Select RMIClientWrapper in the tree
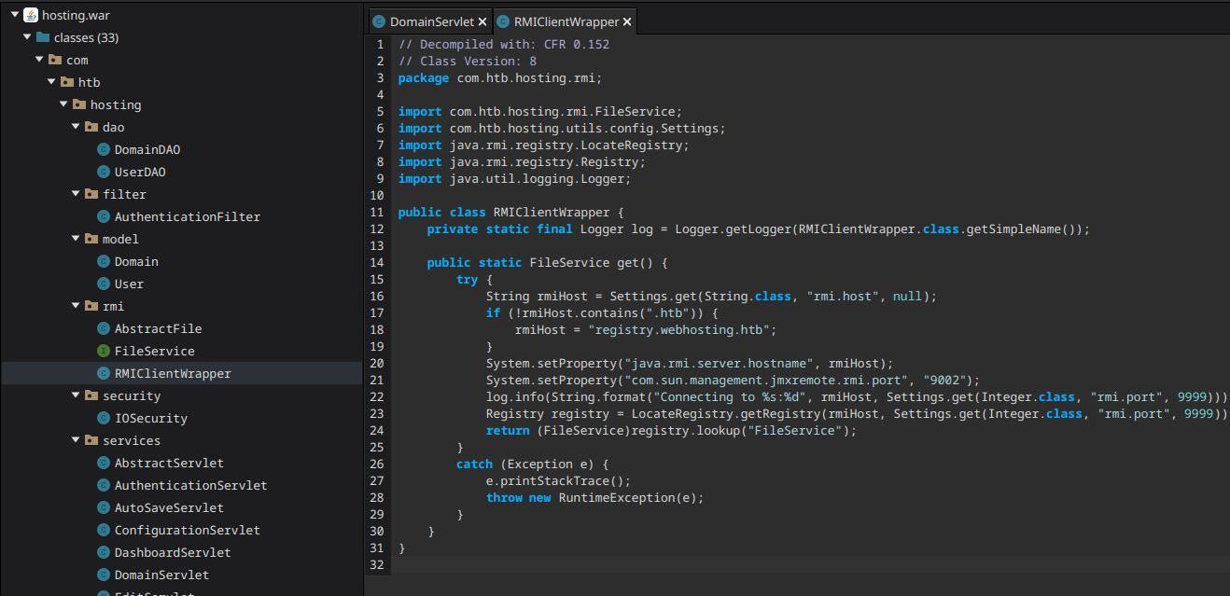The image size is (1230, 596). pyautogui.click(x=173, y=373)
